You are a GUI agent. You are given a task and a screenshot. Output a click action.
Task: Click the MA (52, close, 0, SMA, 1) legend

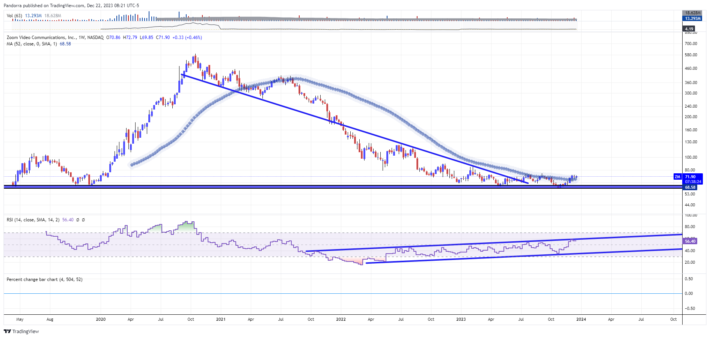coord(32,44)
